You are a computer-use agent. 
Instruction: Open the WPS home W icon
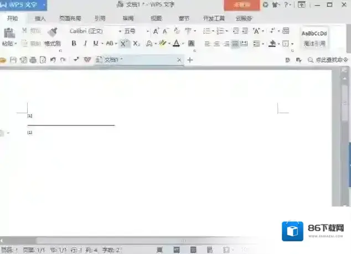pyautogui.click(x=87, y=60)
